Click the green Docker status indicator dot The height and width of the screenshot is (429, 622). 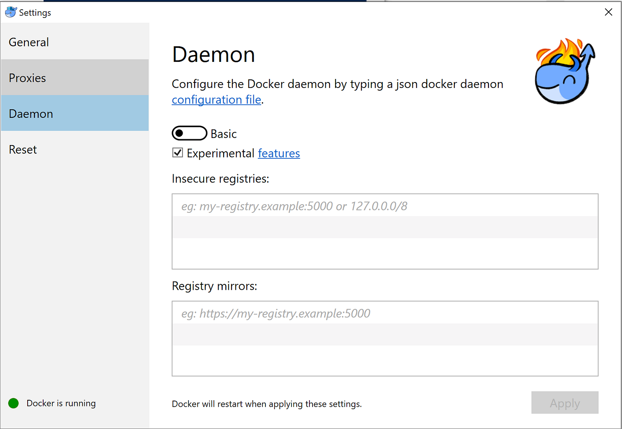[14, 403]
